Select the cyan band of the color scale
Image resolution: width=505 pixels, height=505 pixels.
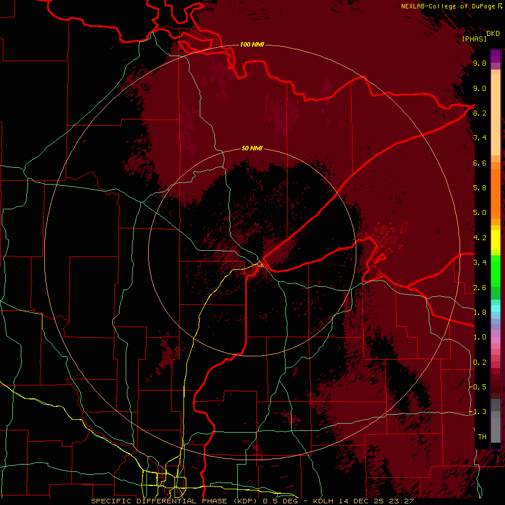click(495, 309)
